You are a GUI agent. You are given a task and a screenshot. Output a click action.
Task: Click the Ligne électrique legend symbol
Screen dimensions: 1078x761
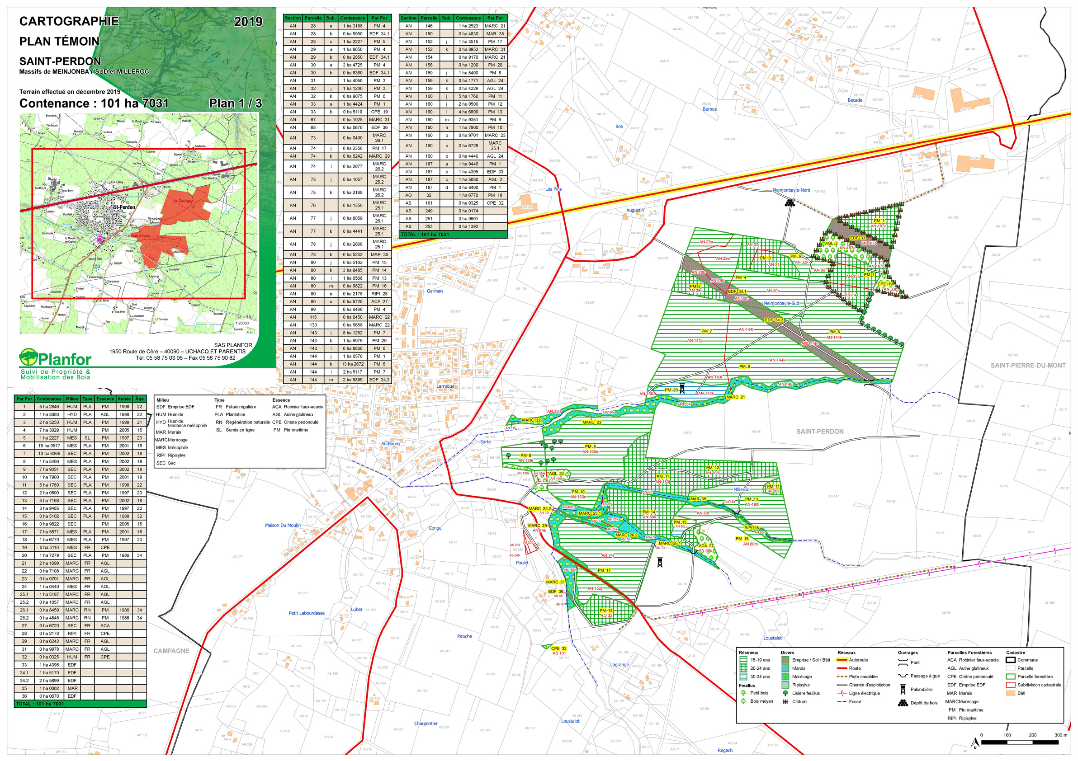pyautogui.click(x=842, y=693)
